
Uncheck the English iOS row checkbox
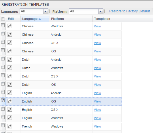click(3, 100)
